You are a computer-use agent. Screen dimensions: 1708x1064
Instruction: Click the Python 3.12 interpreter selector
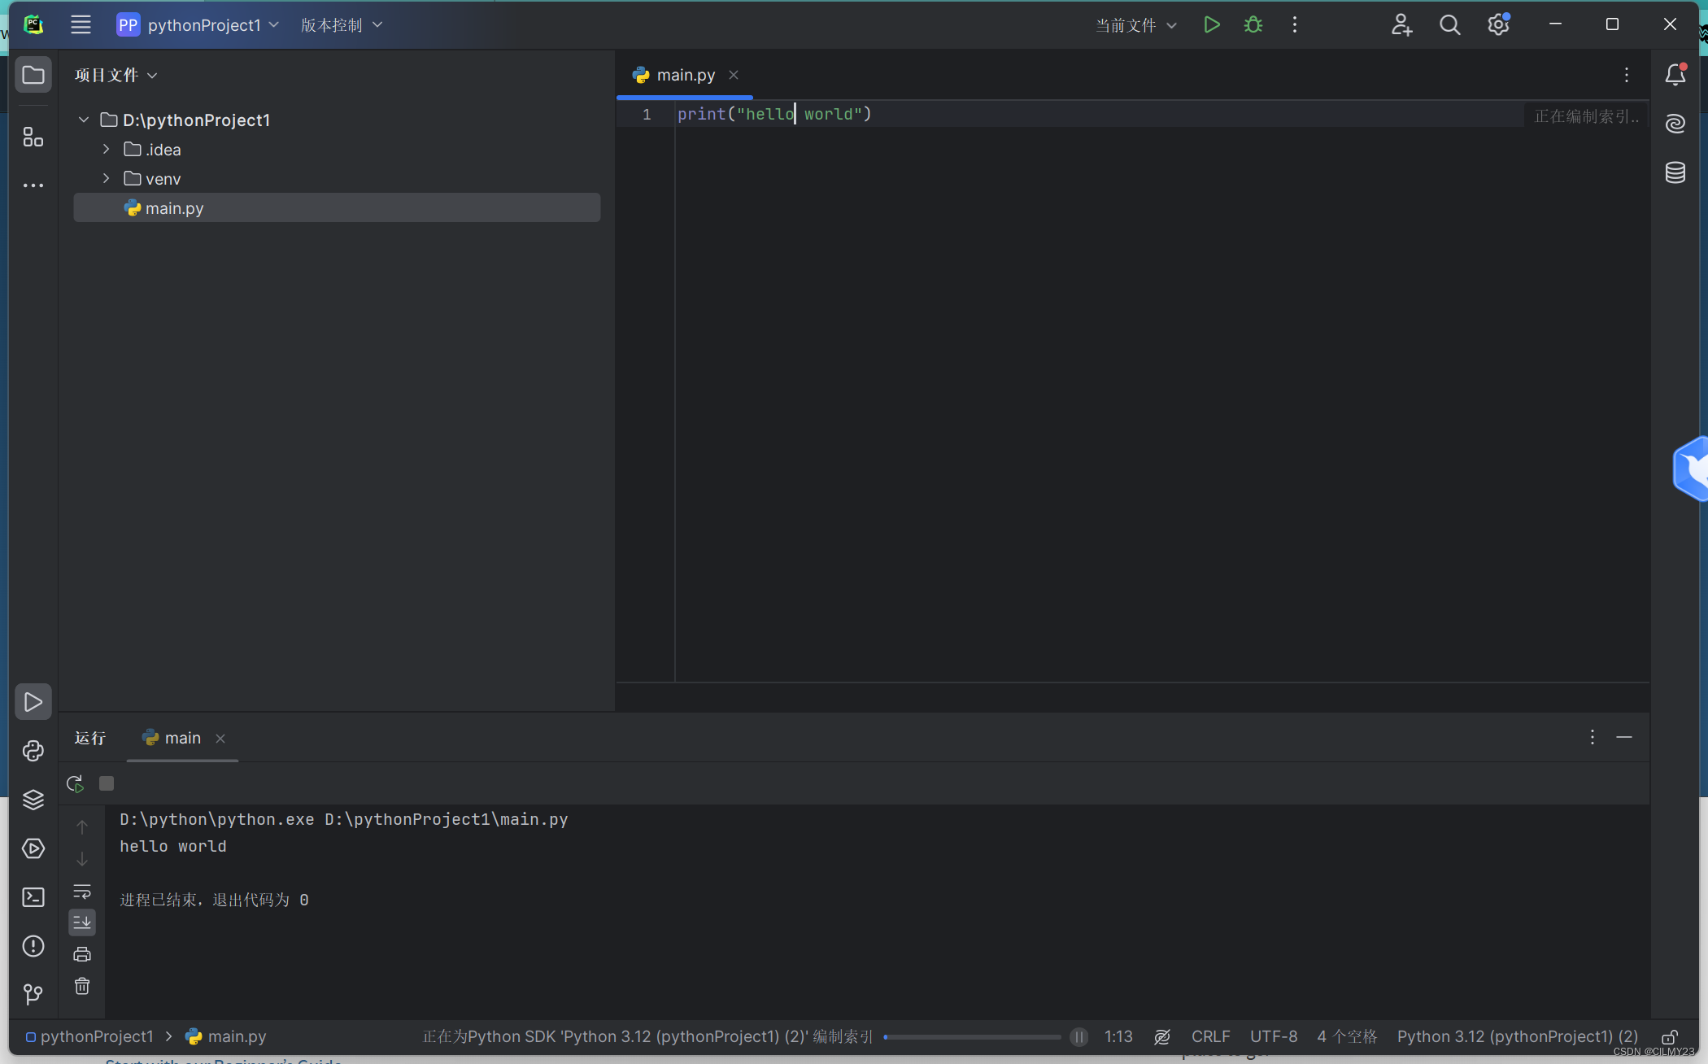pos(1517,1036)
